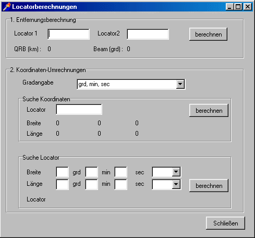Maximize the Locatorberechnungen window
The width and height of the screenshot is (255, 238).
(x=238, y=7)
